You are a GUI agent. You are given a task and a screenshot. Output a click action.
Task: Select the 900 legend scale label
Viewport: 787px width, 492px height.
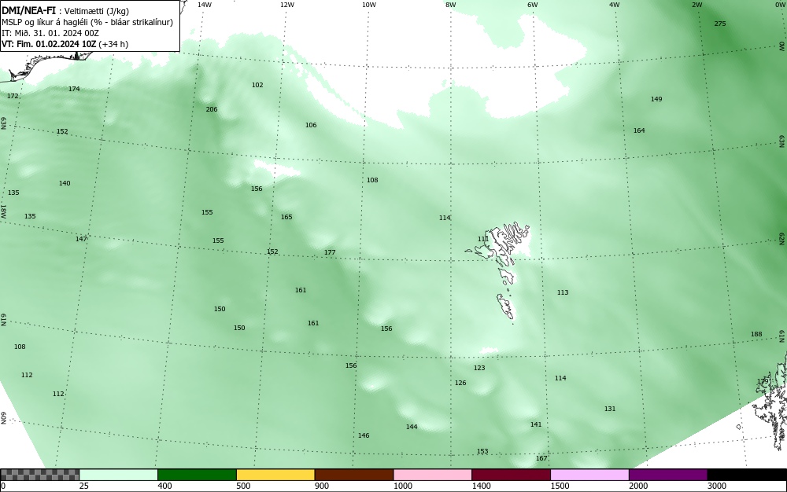click(322, 486)
